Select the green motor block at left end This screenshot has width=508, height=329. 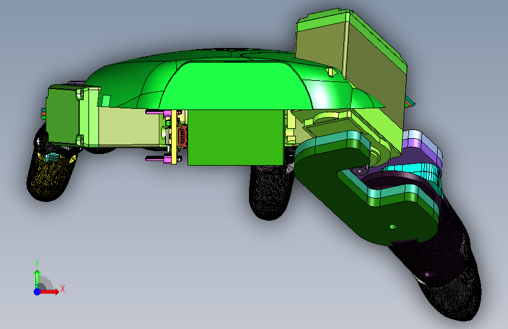coord(62,115)
